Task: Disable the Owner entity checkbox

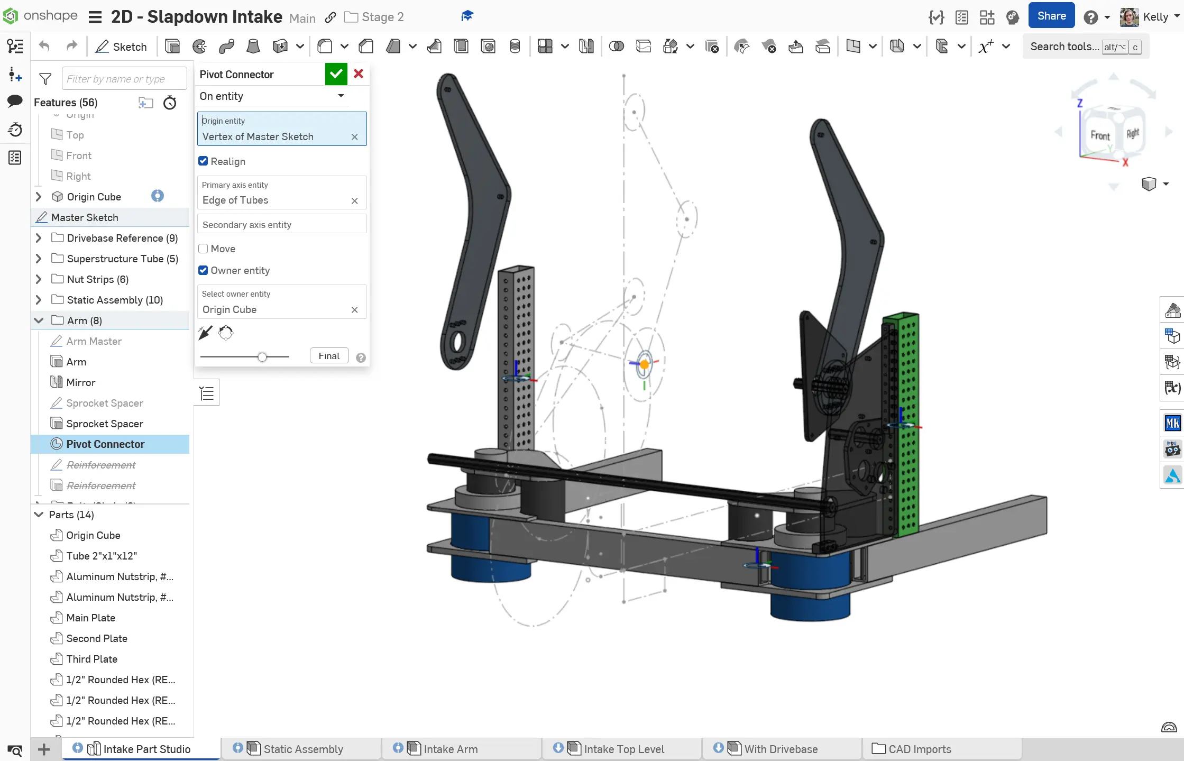Action: tap(203, 270)
